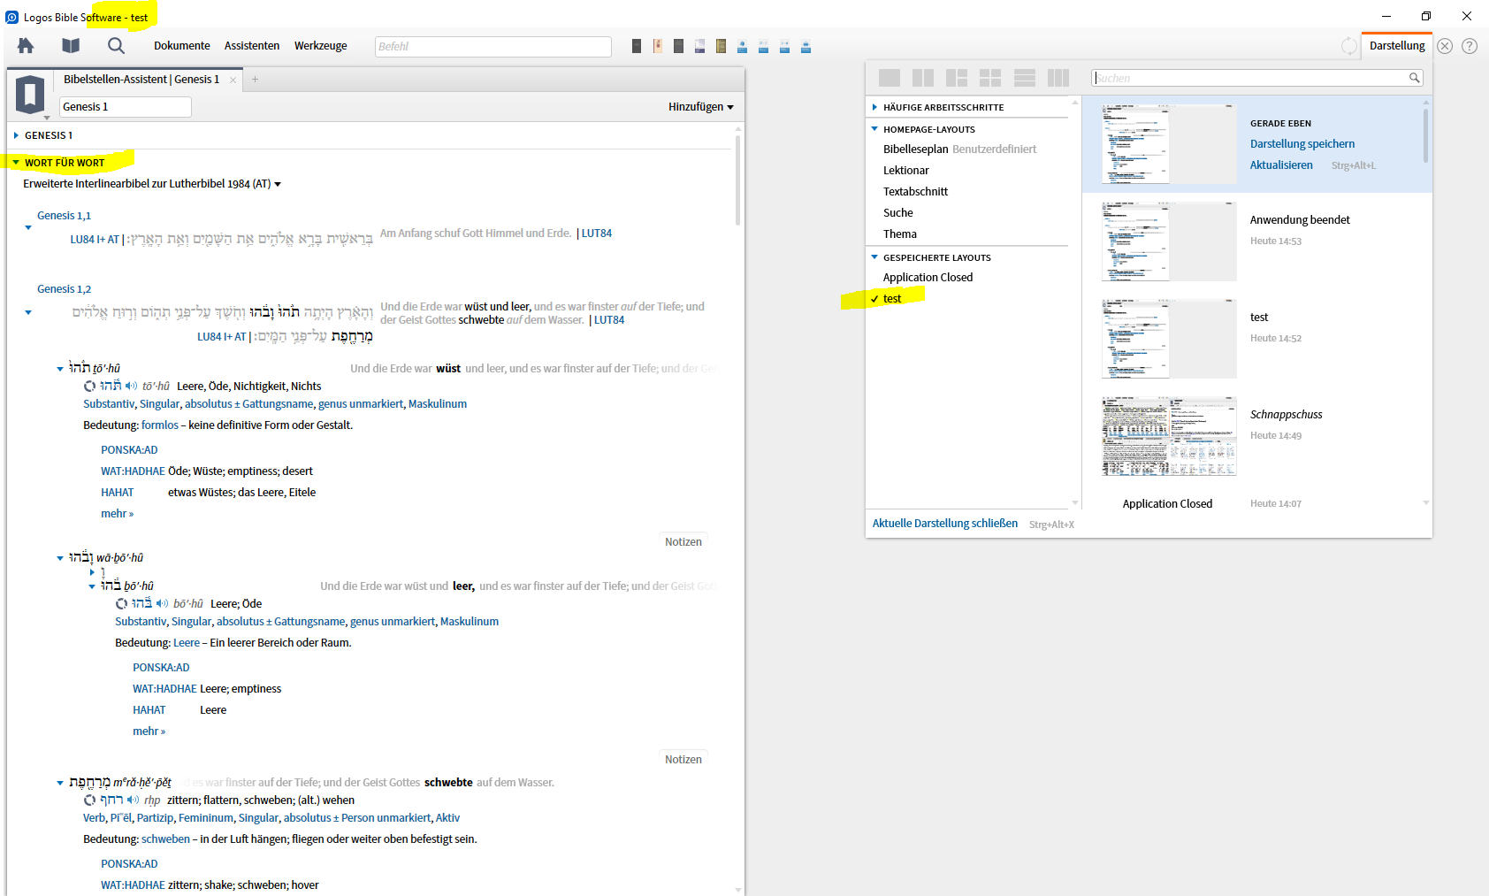Collapse the mərāḥepet word entry
The height and width of the screenshot is (896, 1489).
60,783
